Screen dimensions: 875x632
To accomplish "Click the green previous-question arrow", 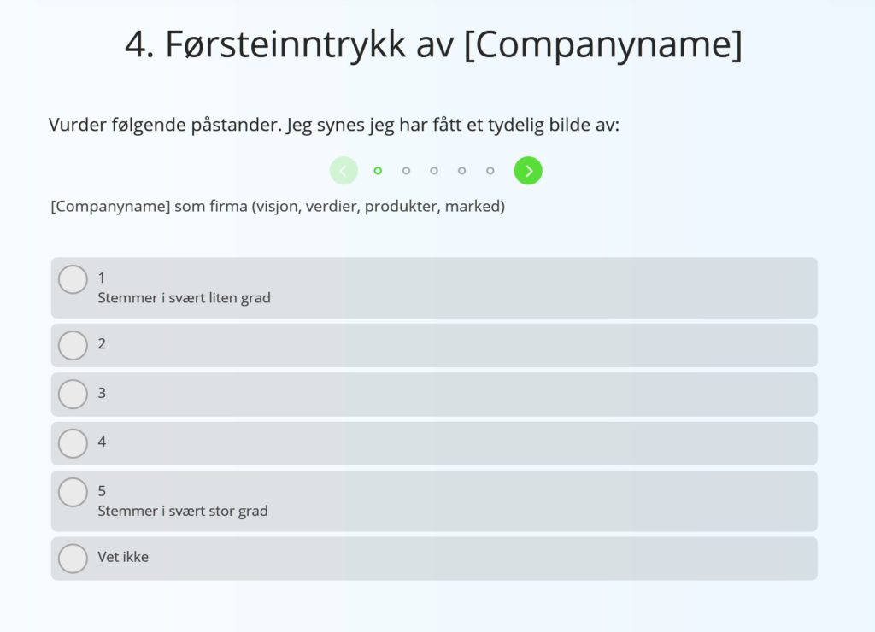I will (344, 170).
